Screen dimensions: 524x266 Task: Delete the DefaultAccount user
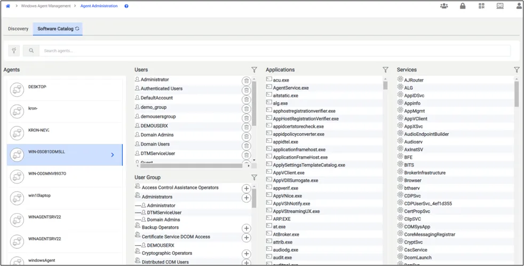tap(246, 100)
